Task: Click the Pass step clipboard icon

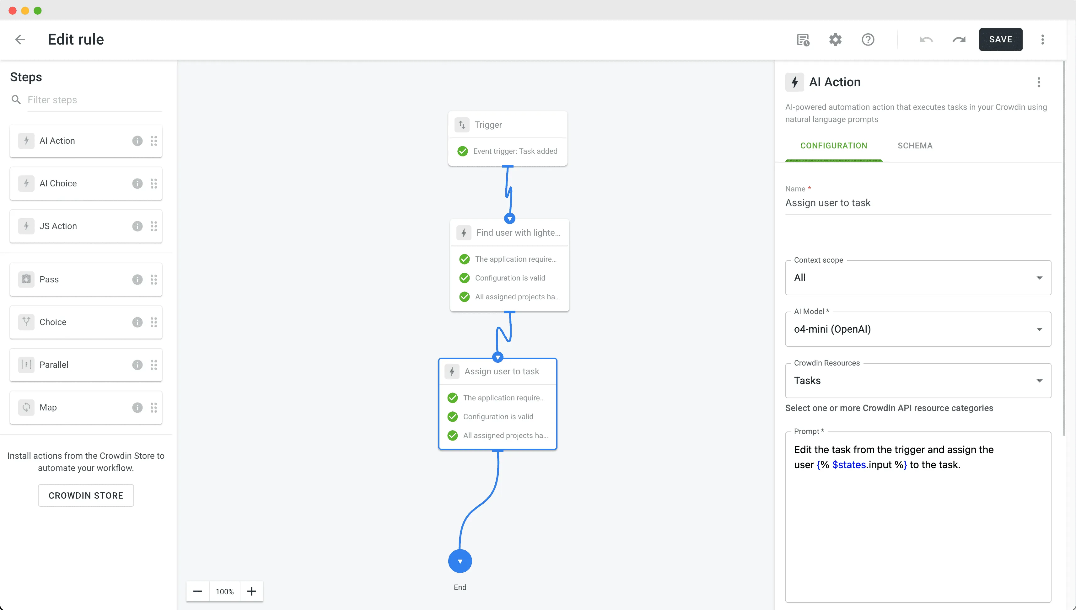Action: [26, 280]
